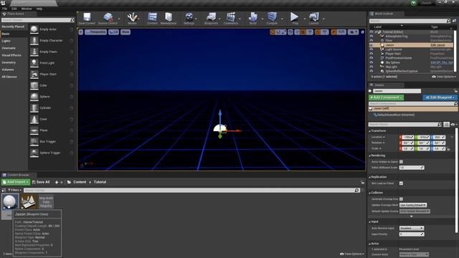
Task: Toggle visibility of Atmospheric Fog actor
Action: (x=372, y=37)
